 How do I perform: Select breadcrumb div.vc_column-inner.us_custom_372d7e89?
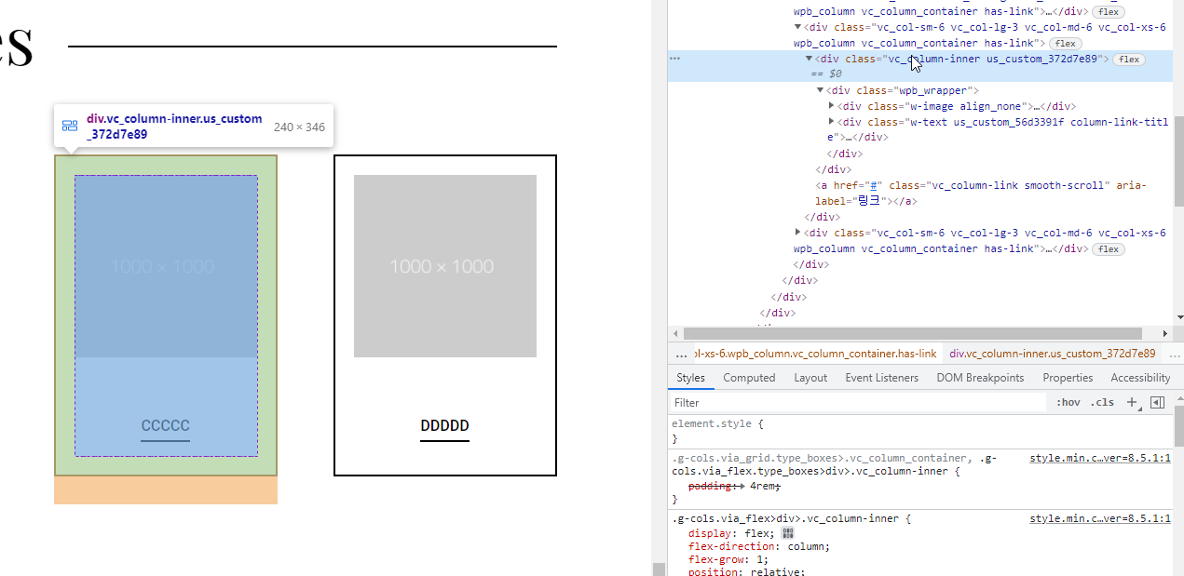pos(1052,354)
